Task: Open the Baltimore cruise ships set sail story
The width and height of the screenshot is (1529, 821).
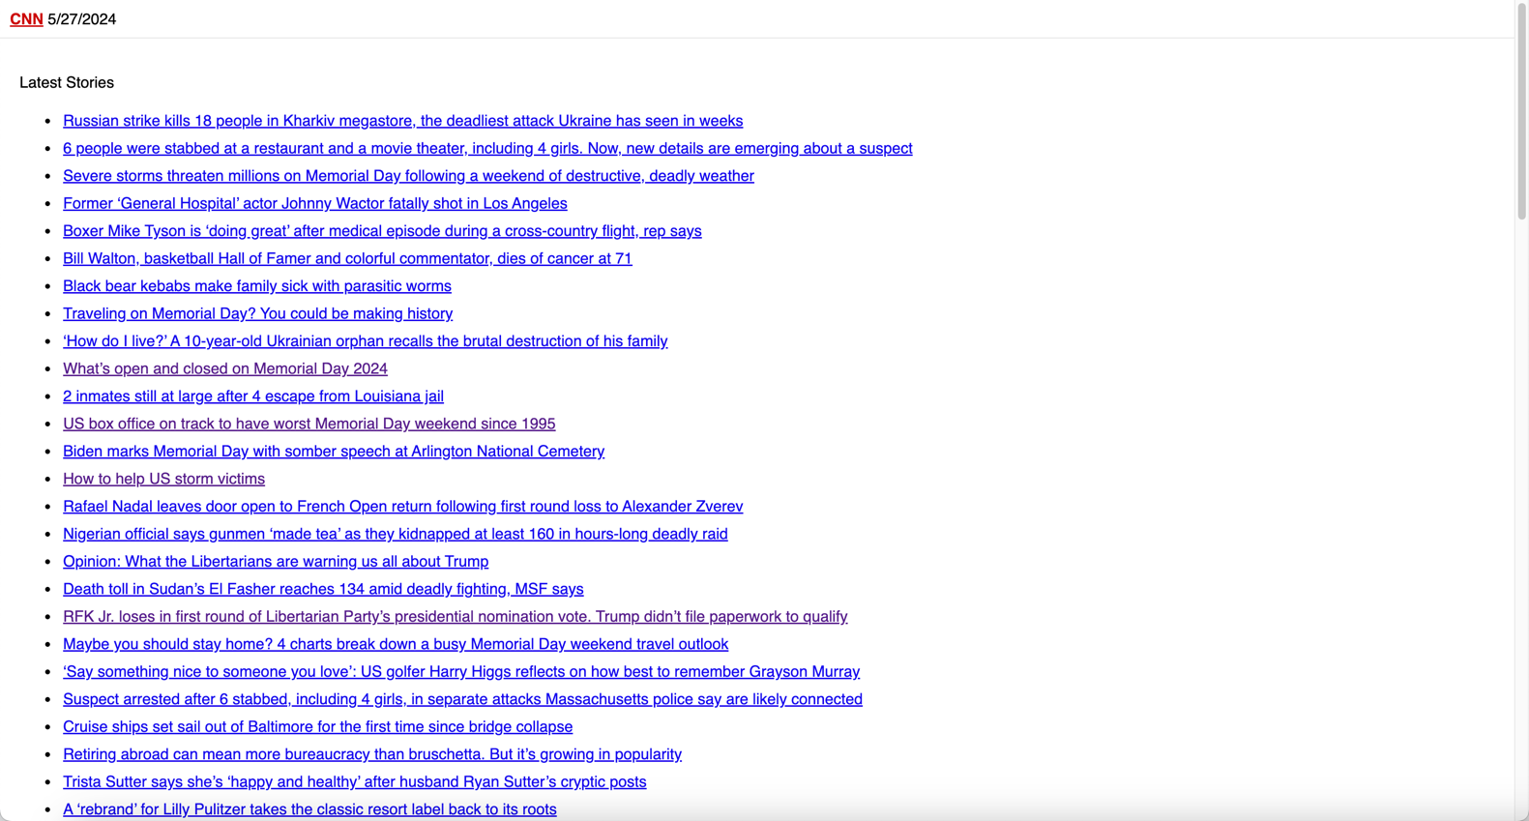Action: pos(317,727)
